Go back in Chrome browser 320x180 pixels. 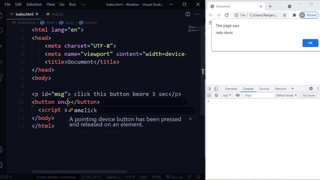[211, 15]
